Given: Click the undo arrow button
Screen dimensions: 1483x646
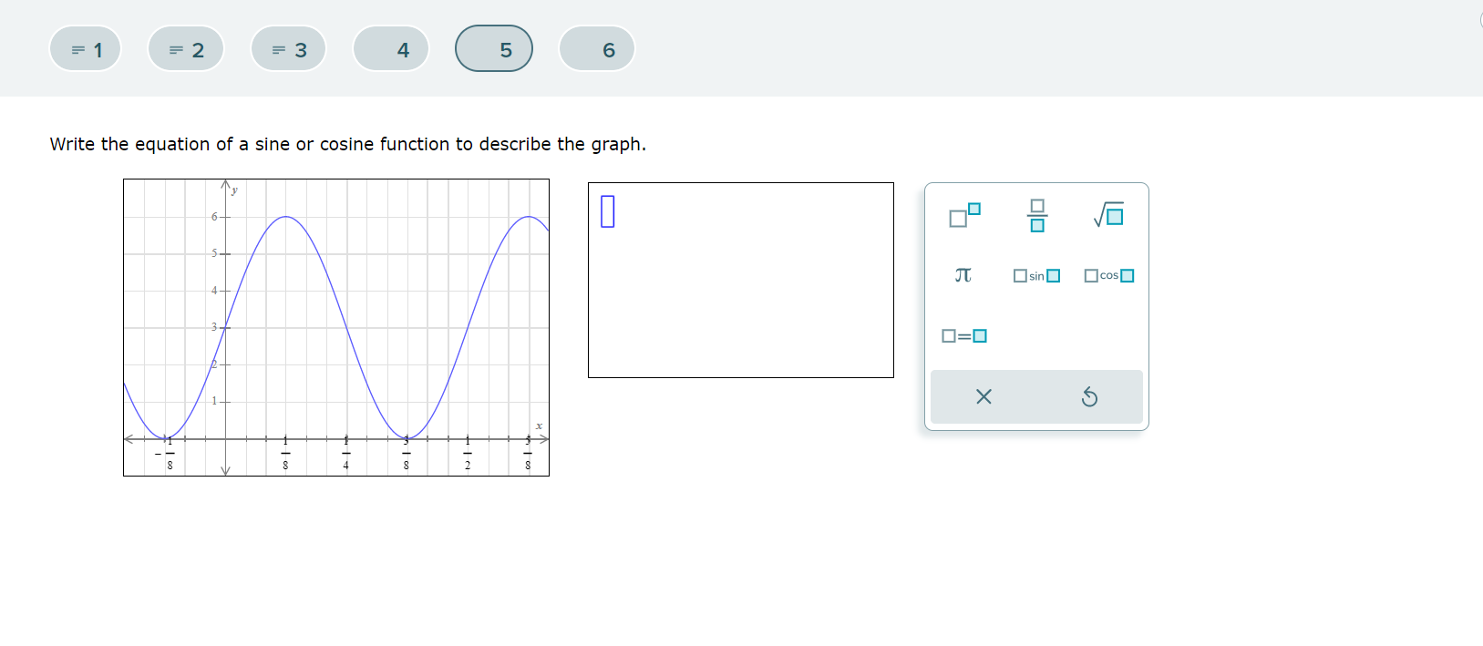Looking at the screenshot, I should [x=1089, y=396].
